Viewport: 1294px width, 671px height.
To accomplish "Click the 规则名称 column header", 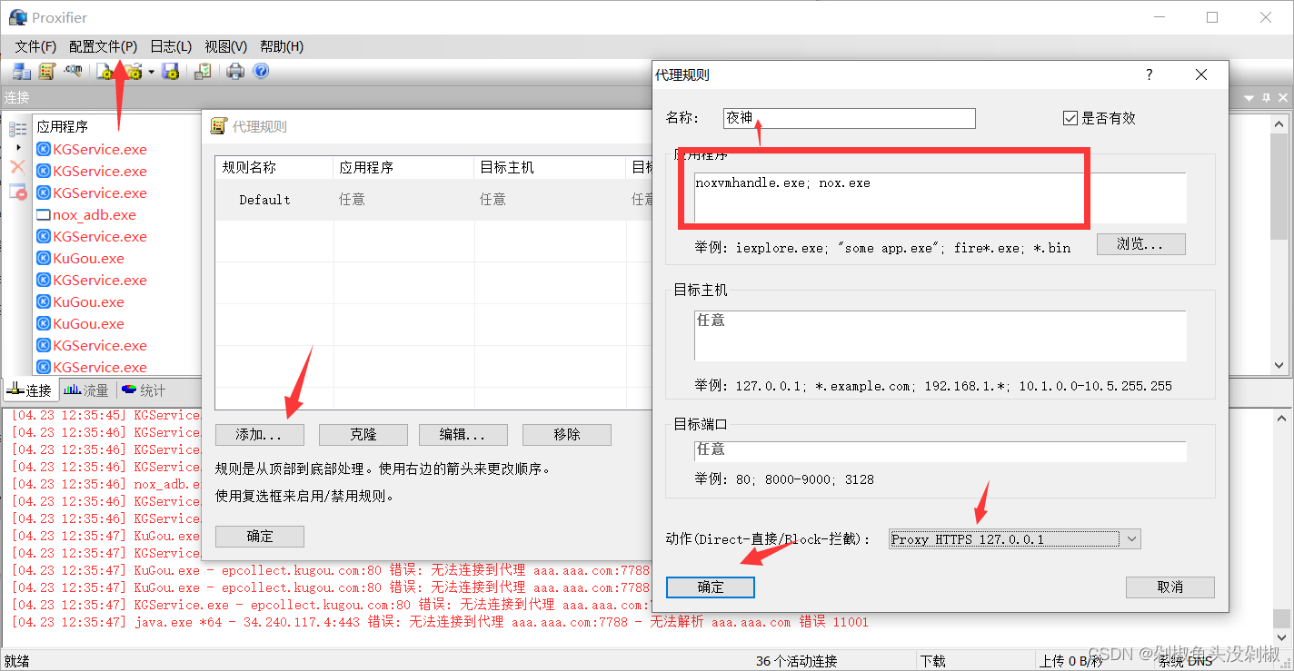I will point(274,168).
